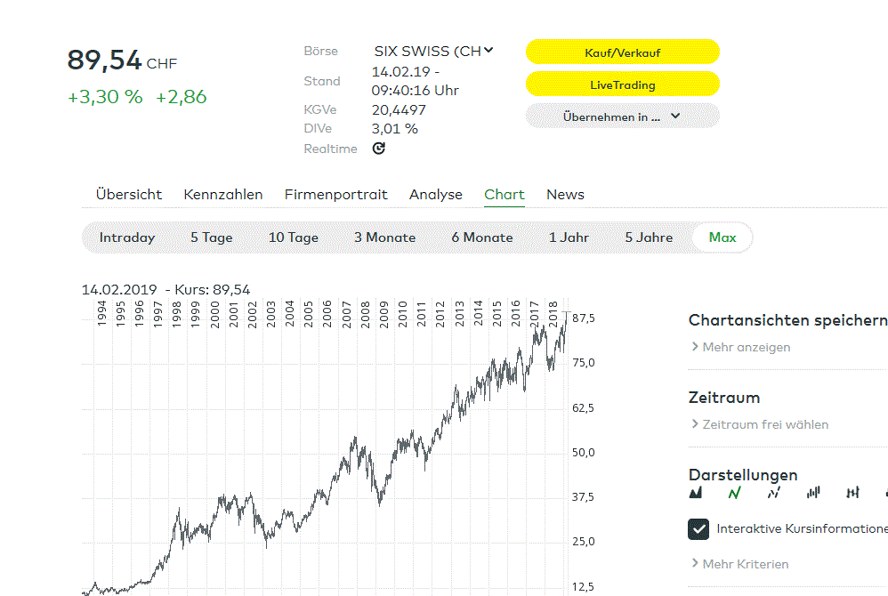This screenshot has width=888, height=596.
Task: Select the Intraday time range
Action: pyautogui.click(x=127, y=238)
